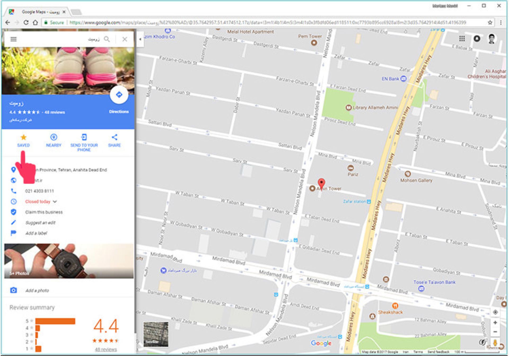Go back in the browser
The image size is (509, 356).
tap(8, 23)
